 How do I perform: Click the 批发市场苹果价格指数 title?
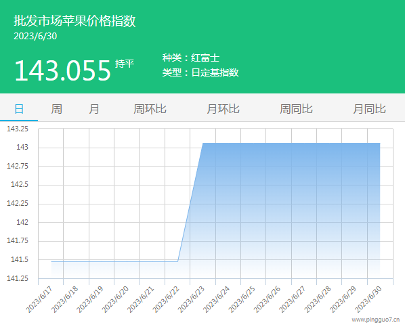(x=74, y=21)
